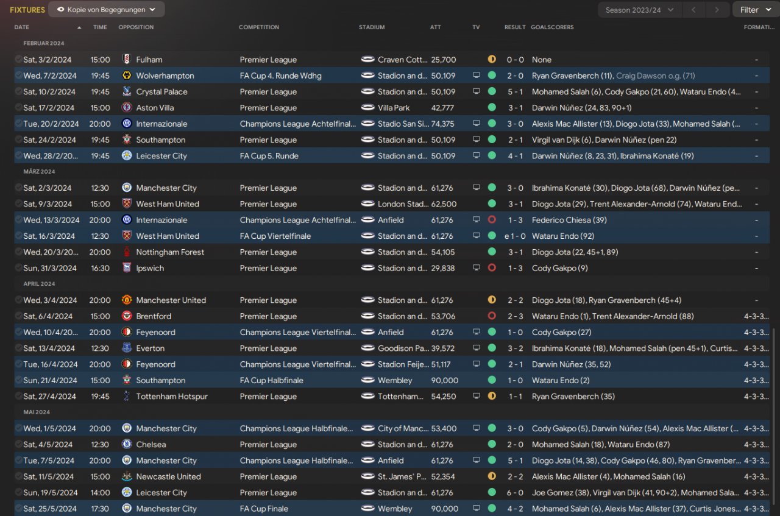Open the Fulham opposition link
The image size is (780, 516).
pyautogui.click(x=149, y=60)
